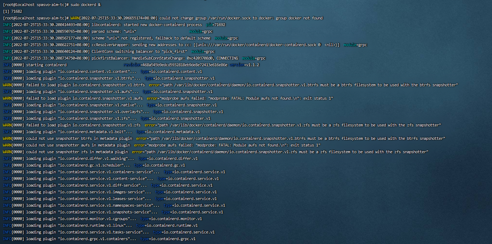Select 'pid=71682' in libcontainerd line
The height and width of the screenshot is (244, 492).
216,25
